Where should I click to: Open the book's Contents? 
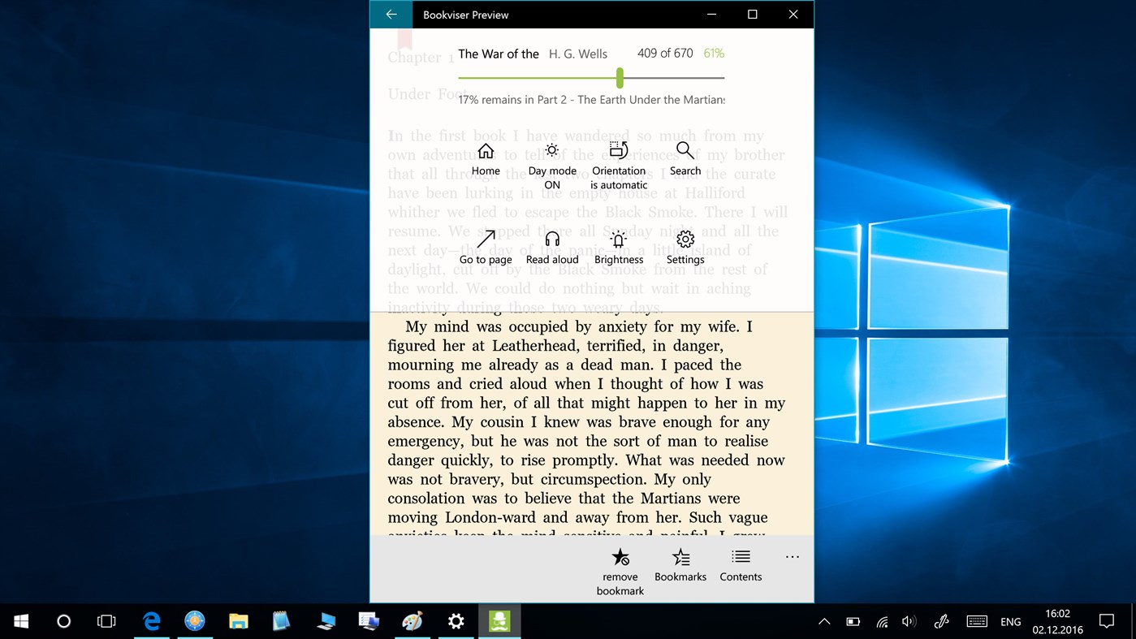(x=740, y=564)
